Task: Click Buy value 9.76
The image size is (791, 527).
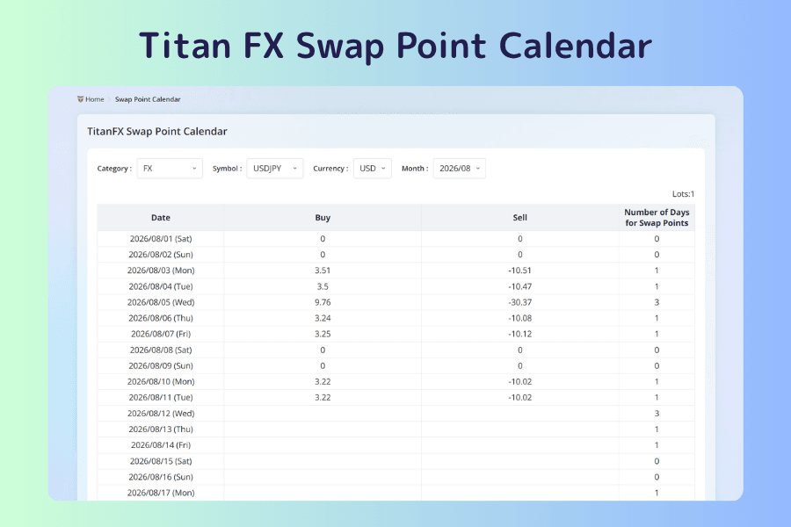Action: pos(323,302)
